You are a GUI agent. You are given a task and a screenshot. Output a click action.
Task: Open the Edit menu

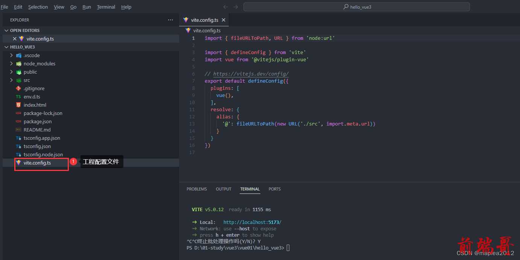[x=18, y=7]
